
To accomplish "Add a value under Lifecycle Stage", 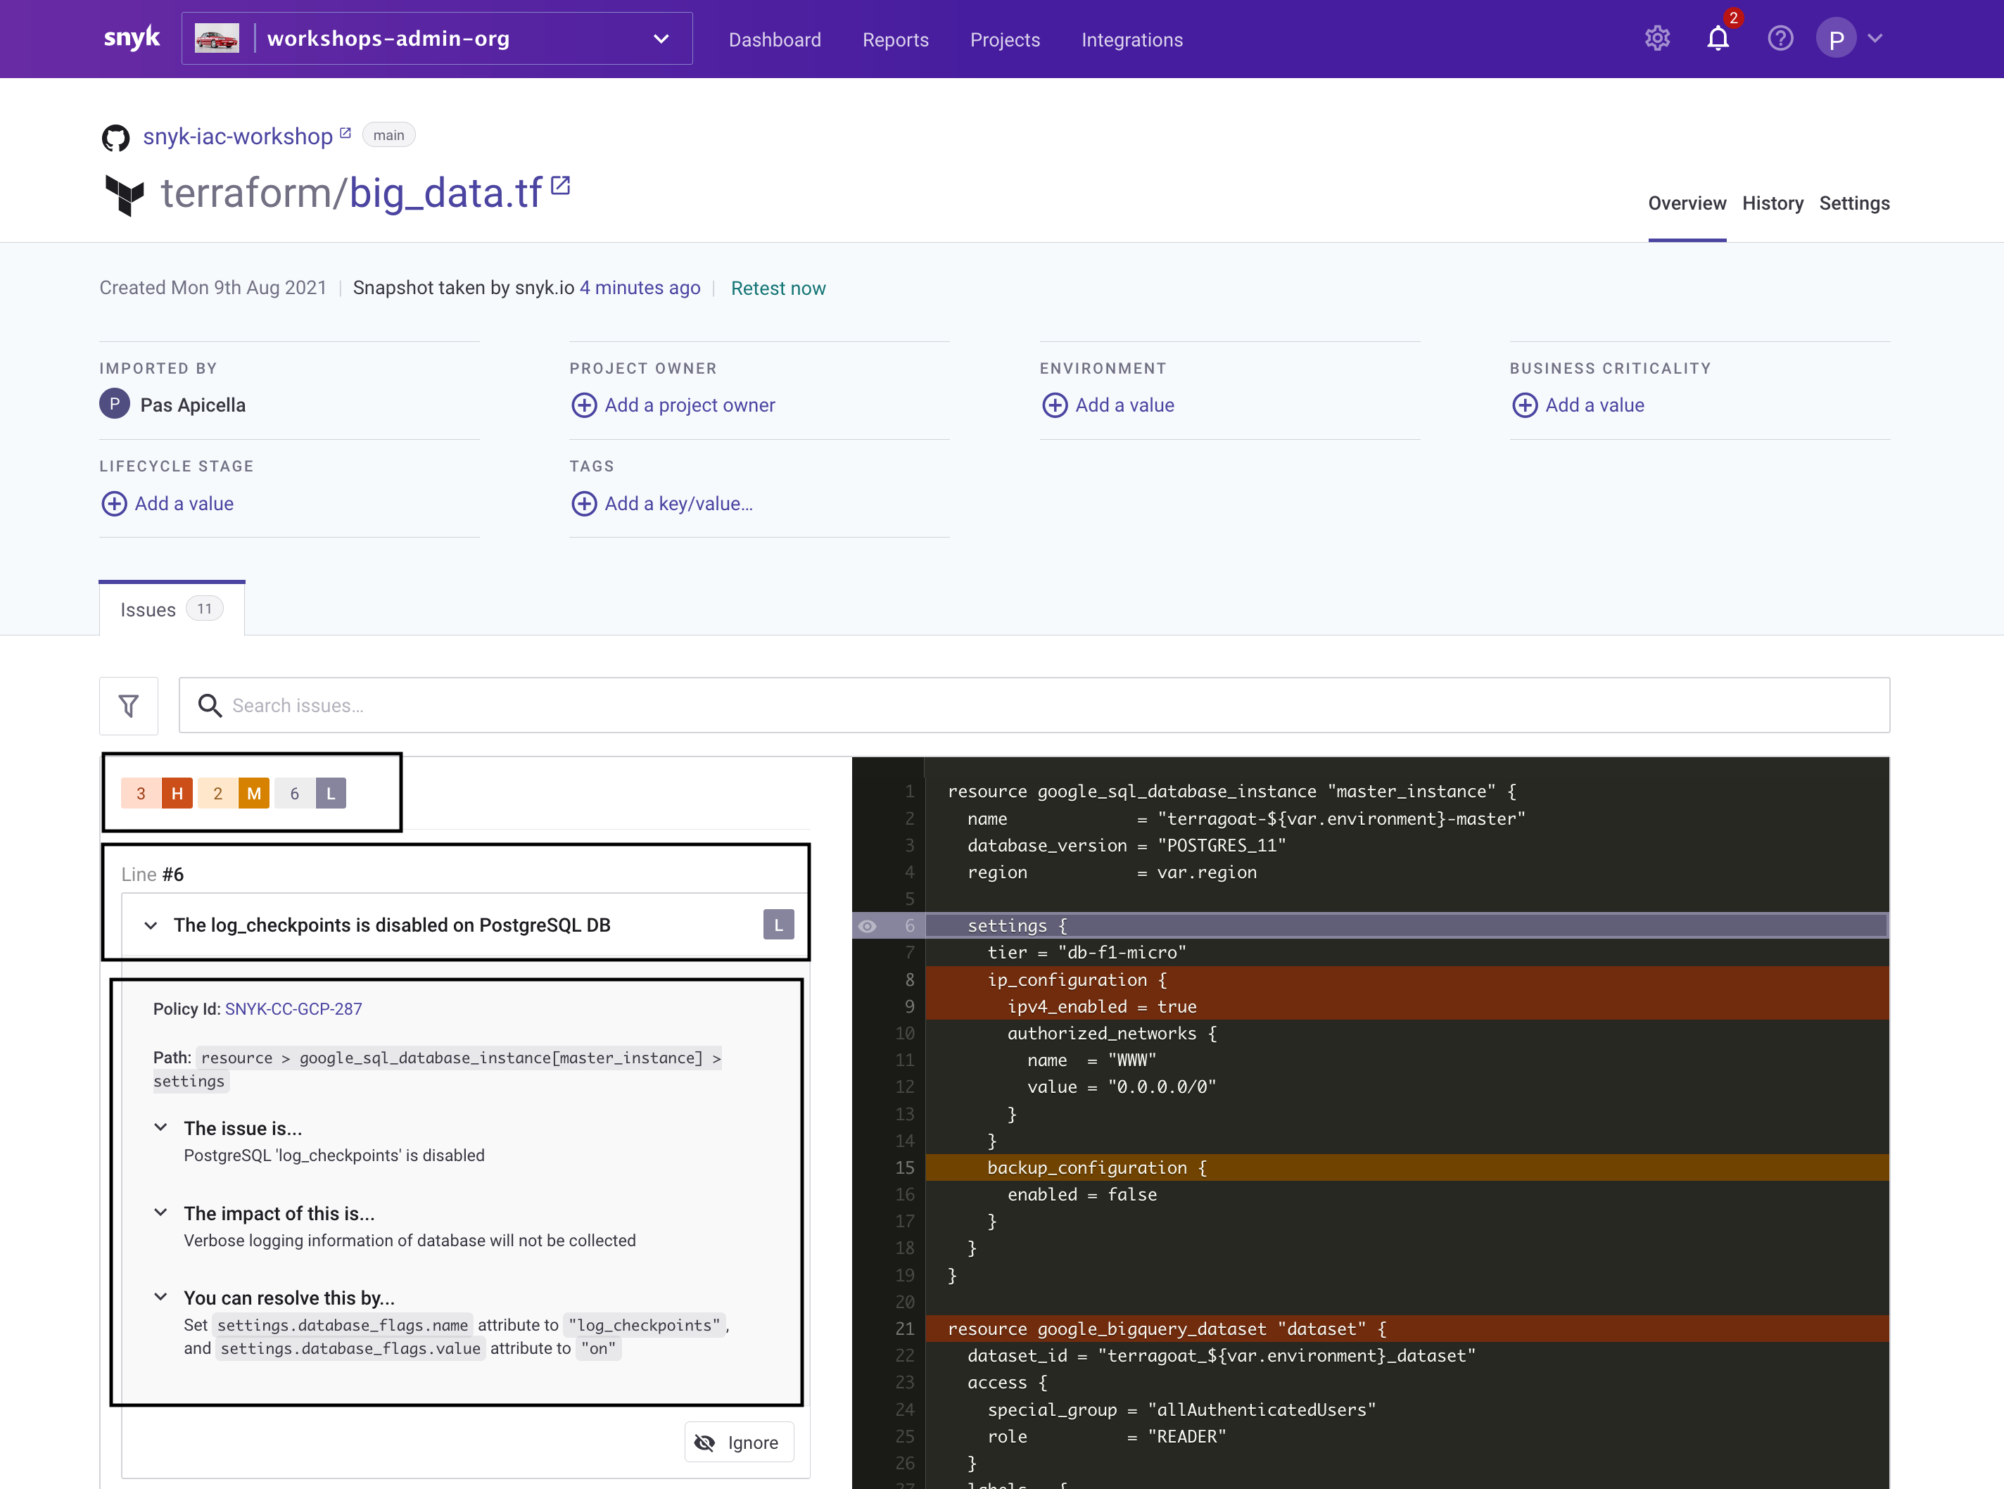I will [x=167, y=504].
